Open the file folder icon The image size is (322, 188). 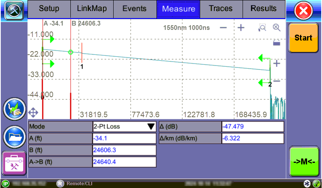click(x=13, y=137)
